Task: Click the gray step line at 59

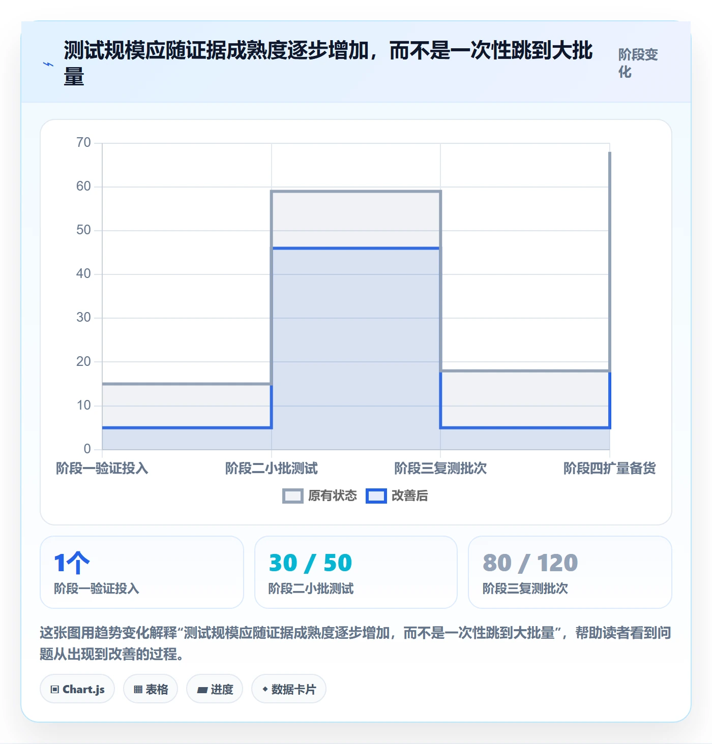Action: [x=356, y=191]
